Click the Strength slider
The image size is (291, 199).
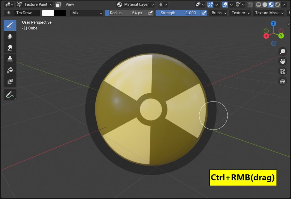click(178, 13)
